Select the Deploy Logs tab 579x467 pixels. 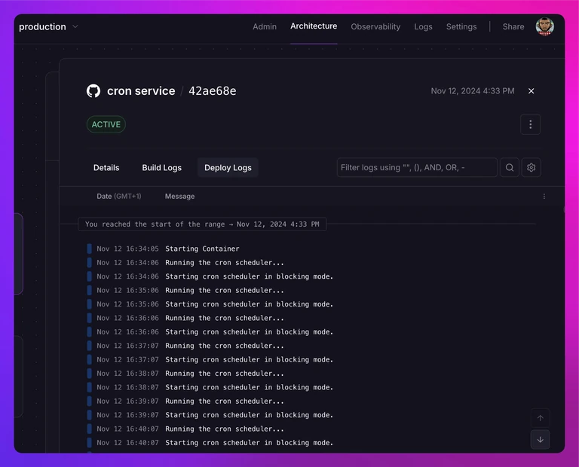coord(228,167)
